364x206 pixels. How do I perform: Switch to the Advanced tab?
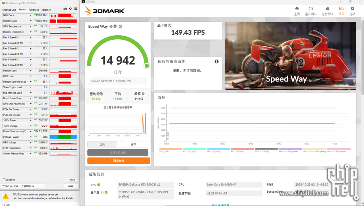[34, 10]
